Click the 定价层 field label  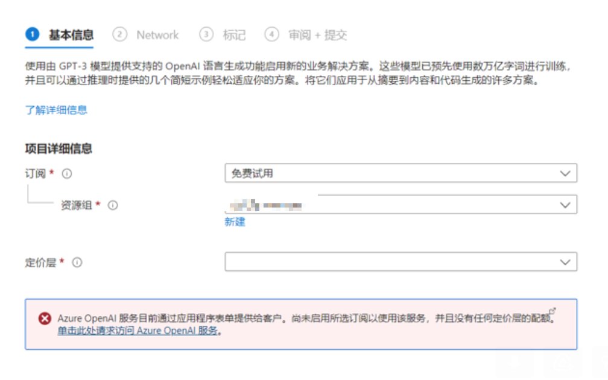coord(40,262)
